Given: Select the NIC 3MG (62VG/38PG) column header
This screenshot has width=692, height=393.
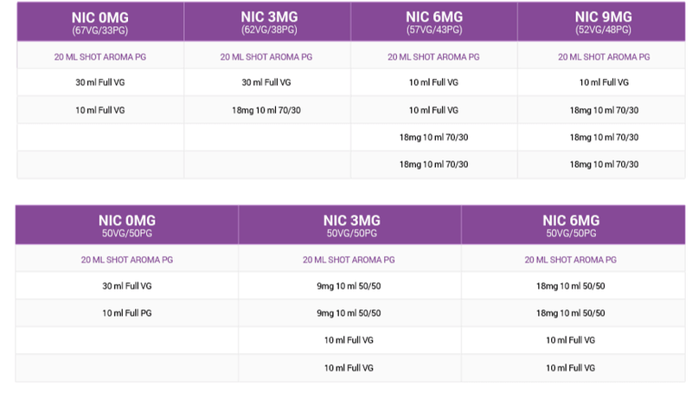Looking at the screenshot, I should [267, 23].
